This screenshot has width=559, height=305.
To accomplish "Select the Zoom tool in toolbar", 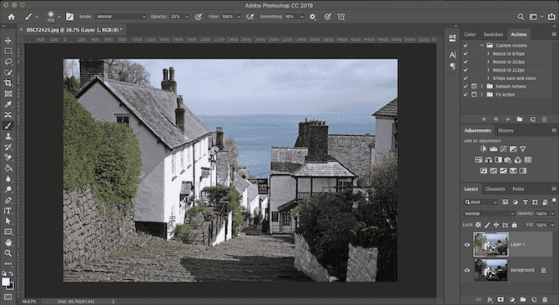I will pyautogui.click(x=8, y=253).
